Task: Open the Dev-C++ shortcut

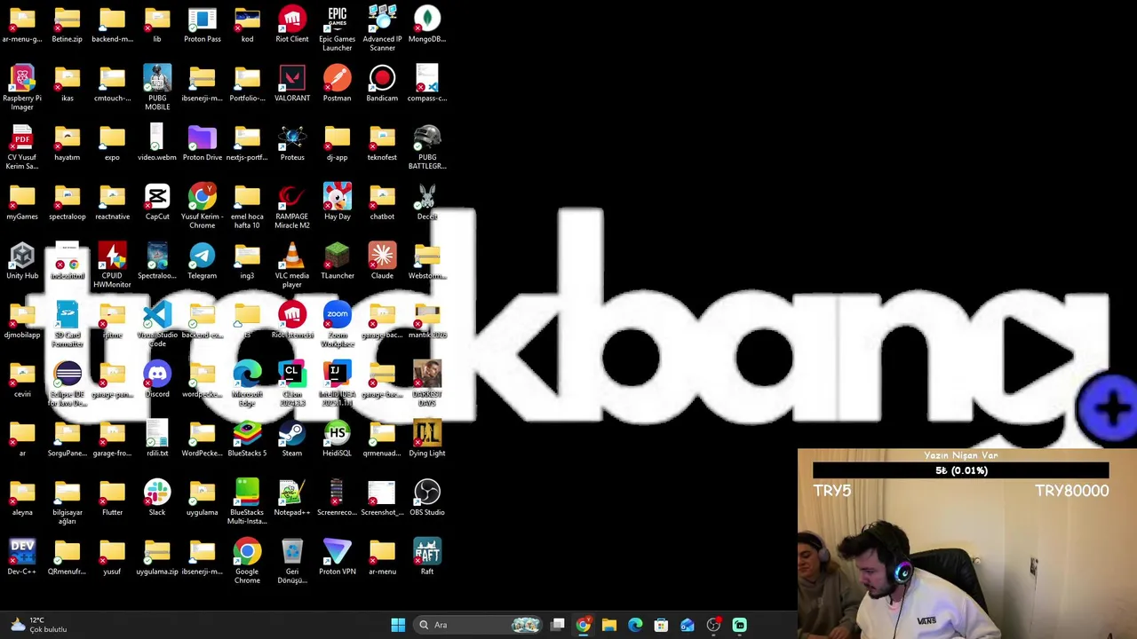Action: click(22, 557)
